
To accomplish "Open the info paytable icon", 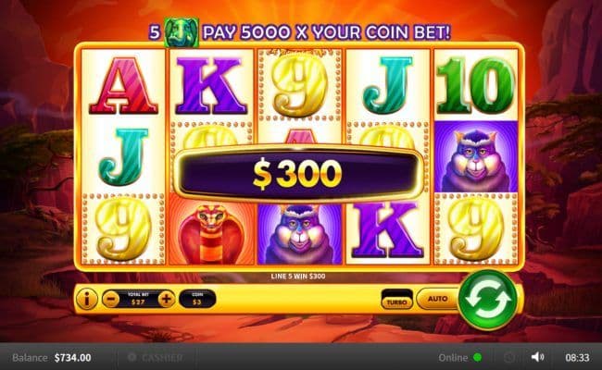I will pos(87,299).
